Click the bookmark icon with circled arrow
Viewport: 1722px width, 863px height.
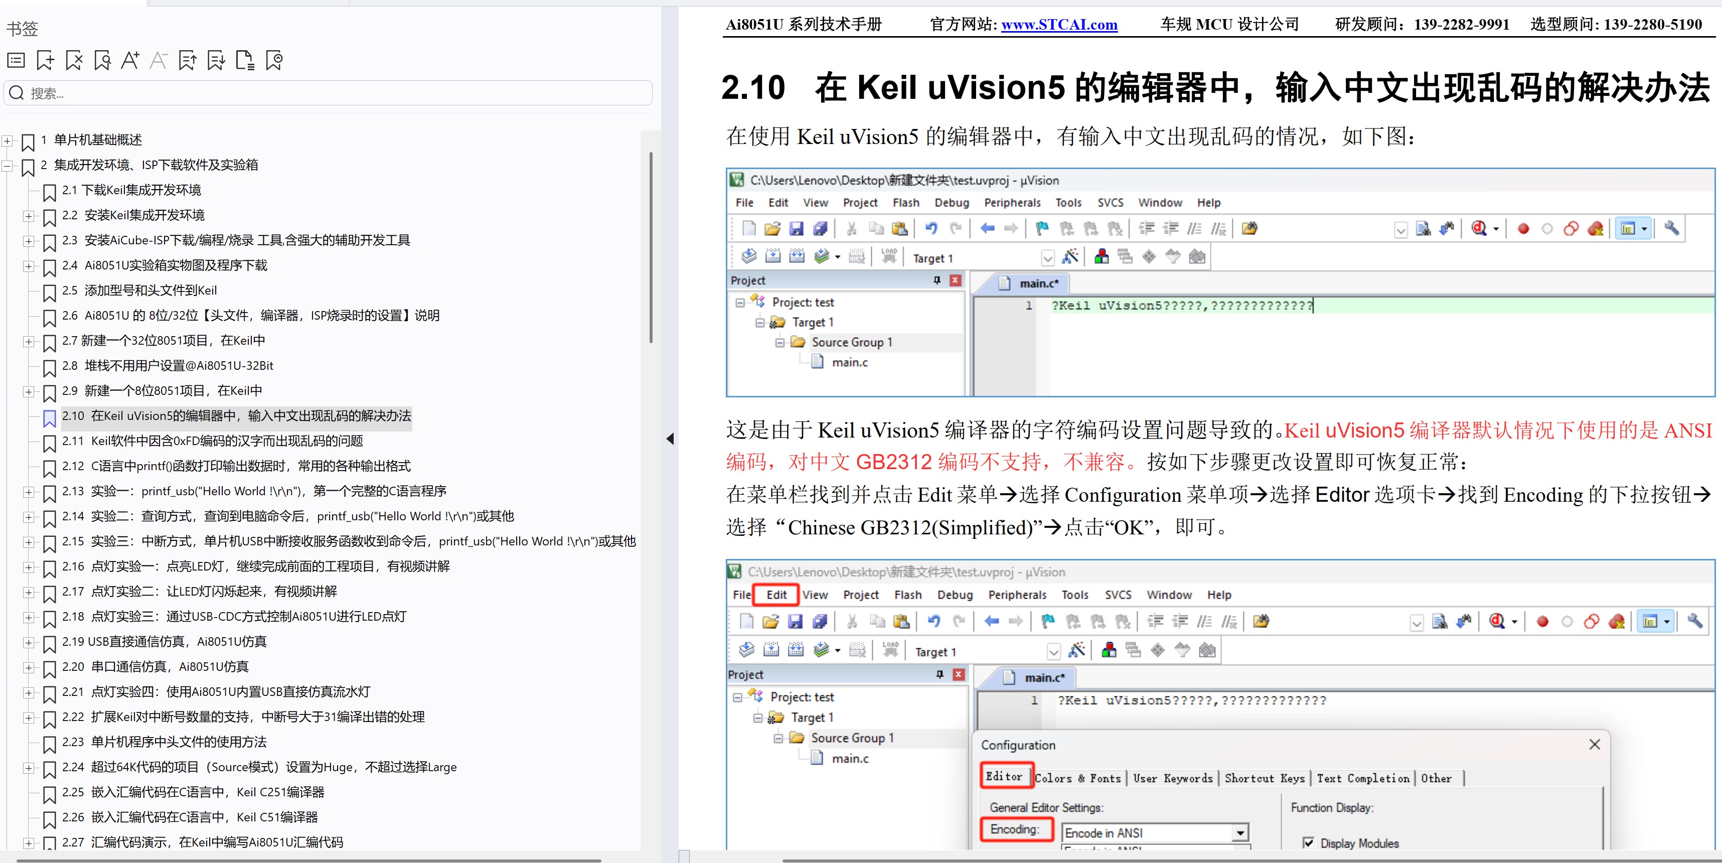click(274, 61)
